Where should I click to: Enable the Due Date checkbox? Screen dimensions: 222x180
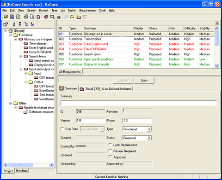tap(62, 129)
